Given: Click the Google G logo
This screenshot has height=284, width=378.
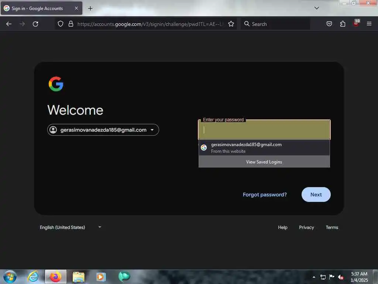Looking at the screenshot, I should point(56,84).
